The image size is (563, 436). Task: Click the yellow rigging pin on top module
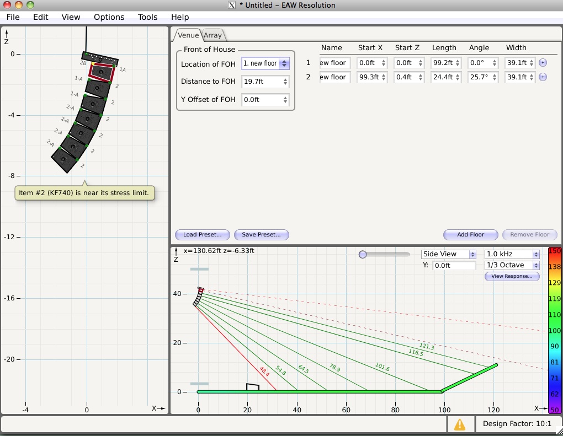tap(93, 64)
